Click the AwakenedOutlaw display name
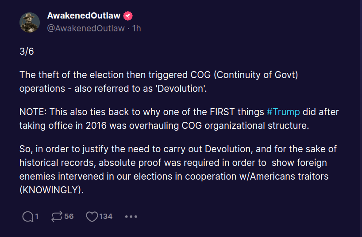 pos(84,16)
